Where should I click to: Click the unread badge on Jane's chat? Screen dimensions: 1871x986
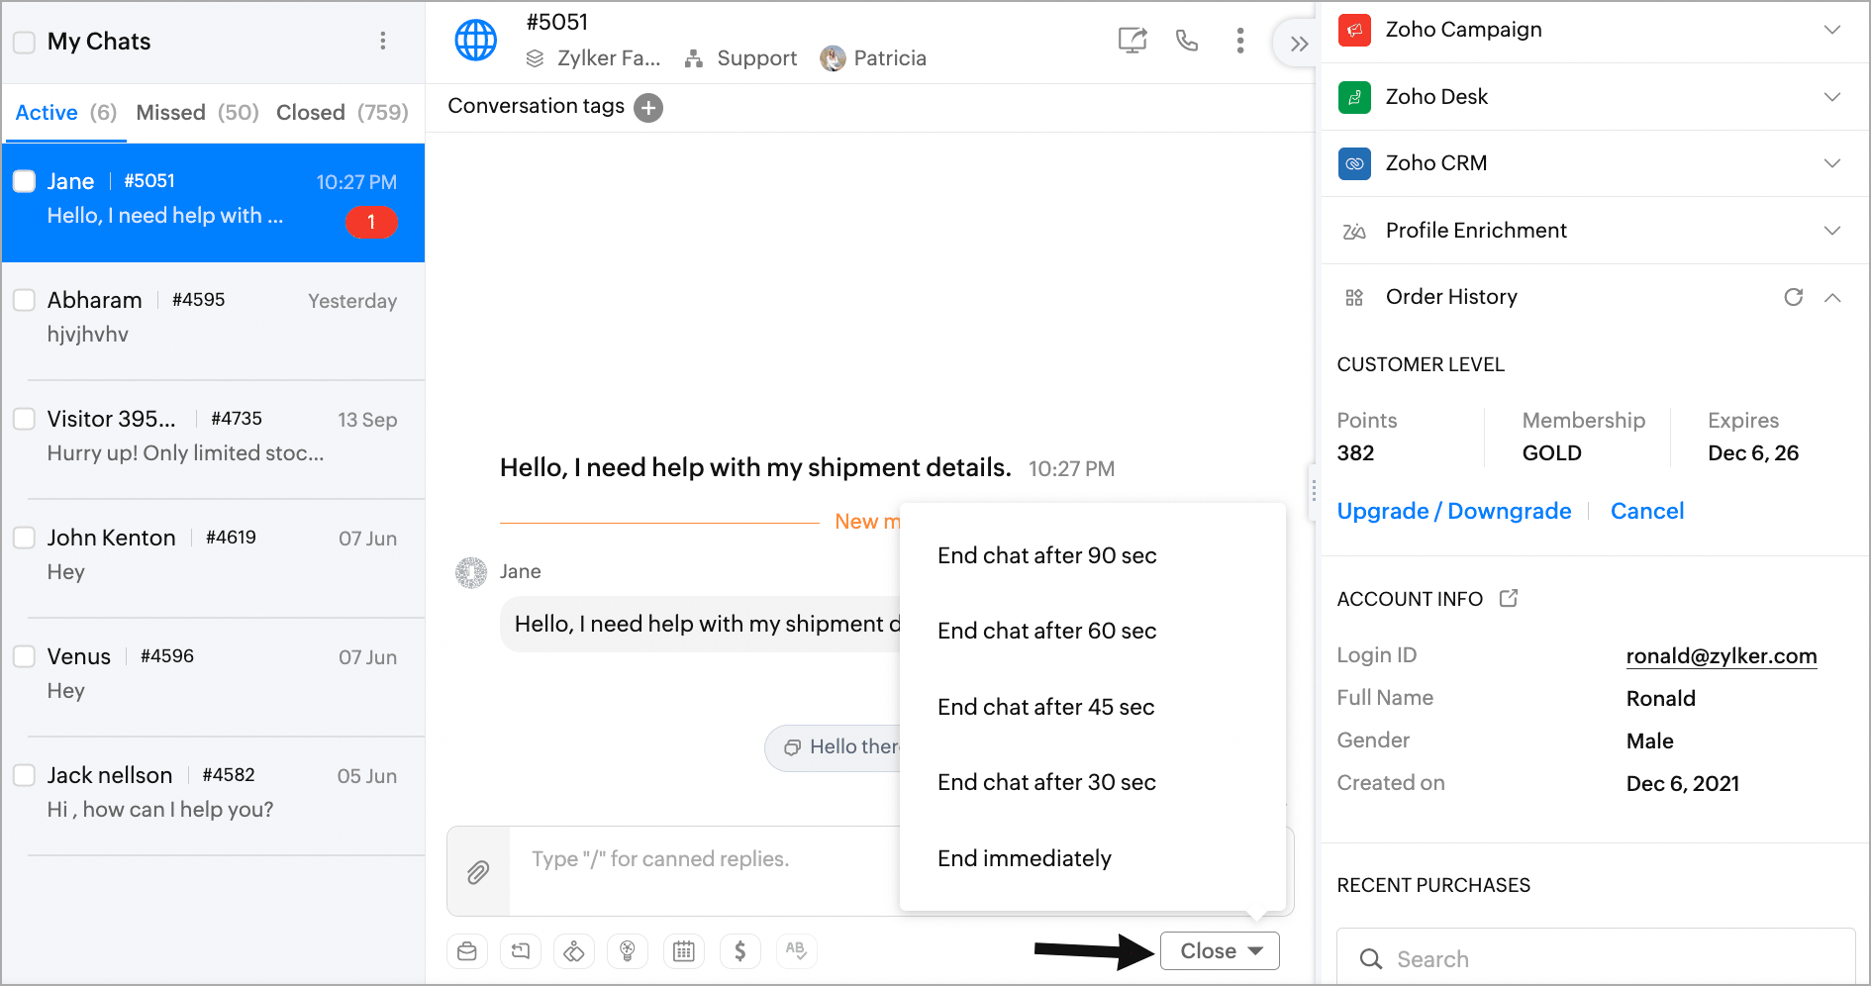click(371, 222)
